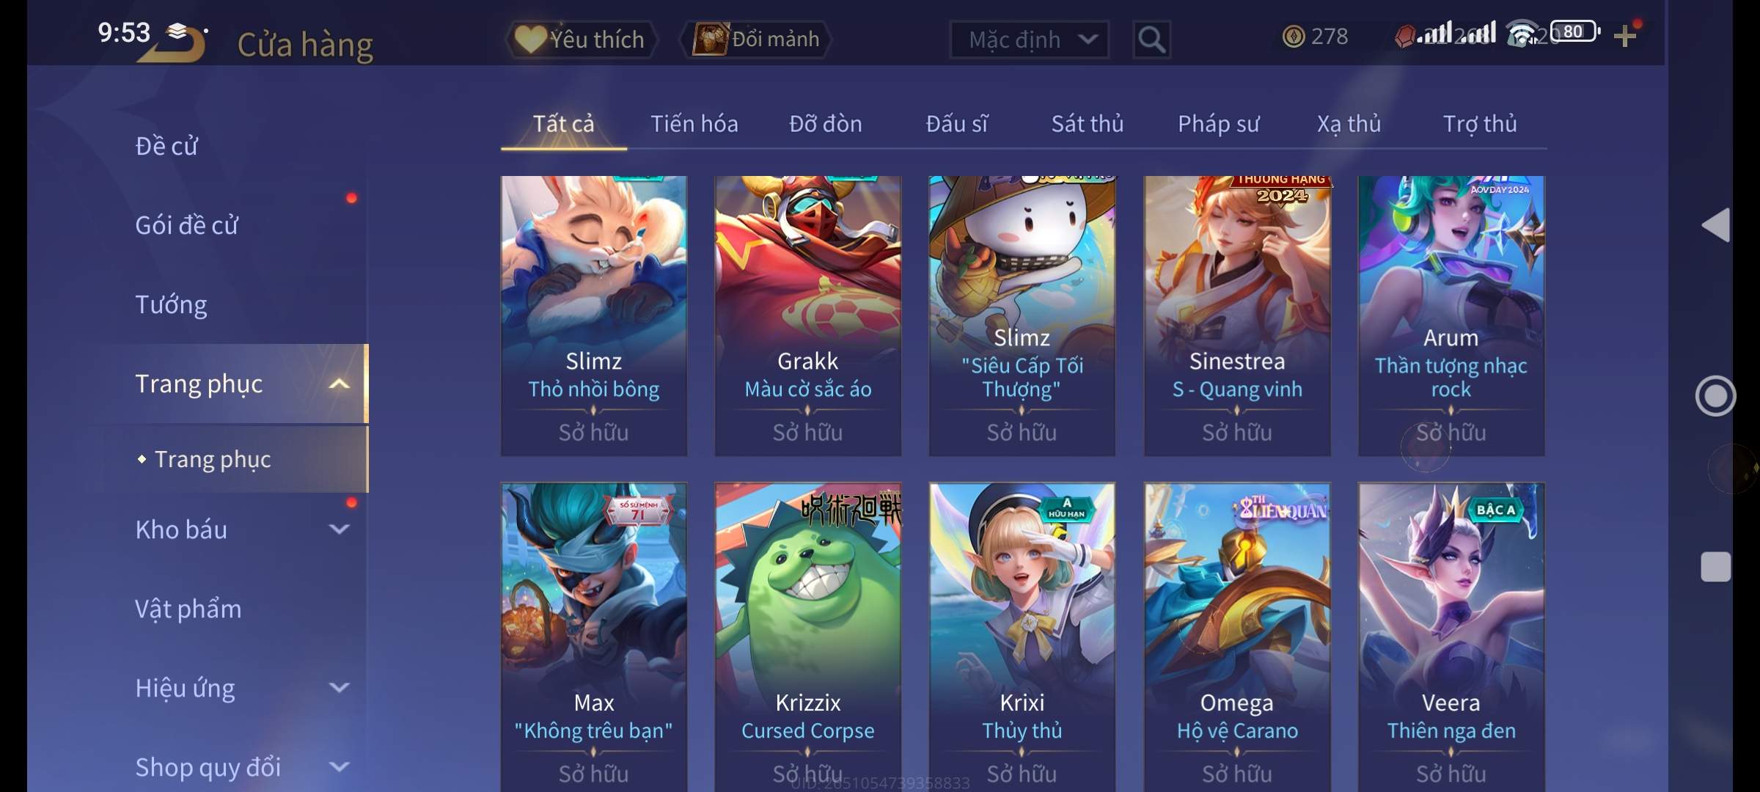Tap the Android recent apps square
Image resolution: width=1760 pixels, height=792 pixels.
tap(1715, 567)
